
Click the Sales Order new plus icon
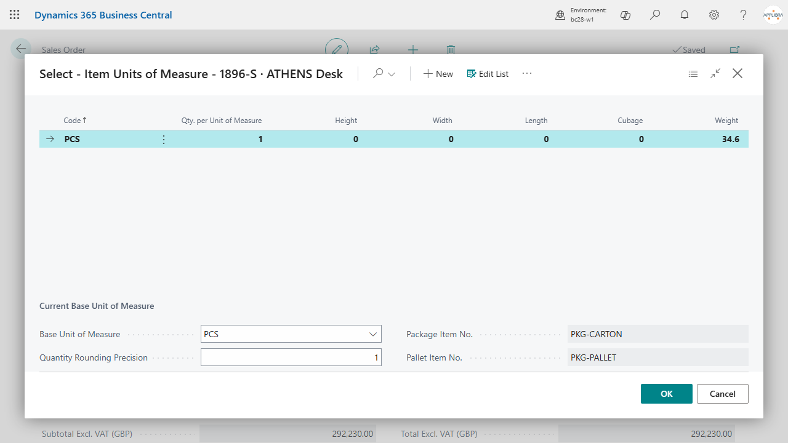coord(413,50)
